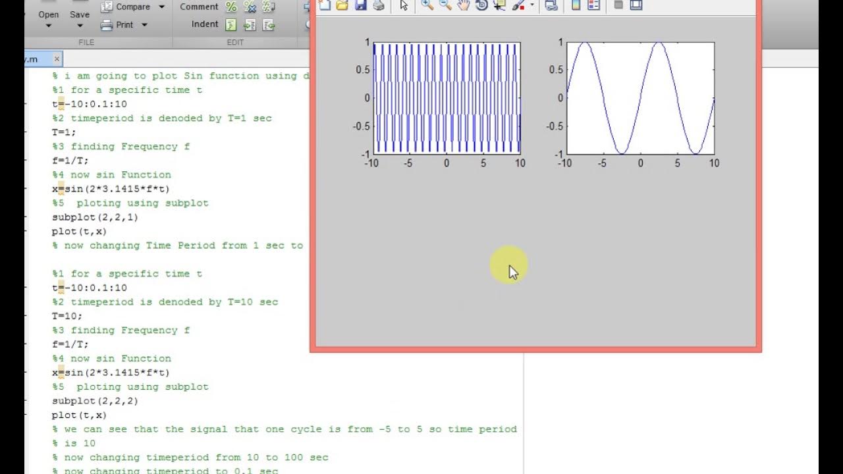Click the Uncomment icon
The width and height of the screenshot is (843, 474).
coord(250,7)
